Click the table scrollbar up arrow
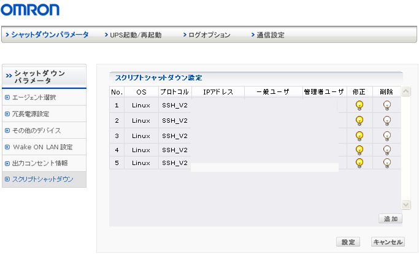This screenshot has width=419, height=254. (x=406, y=91)
